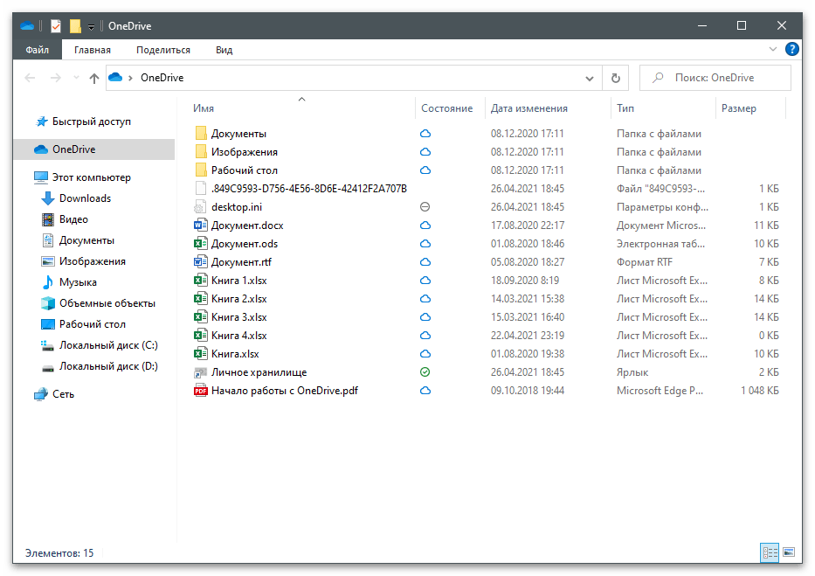Click the Excel icon of Книга 3.xlsx
Viewport: 815px width, 576px height.
200,317
